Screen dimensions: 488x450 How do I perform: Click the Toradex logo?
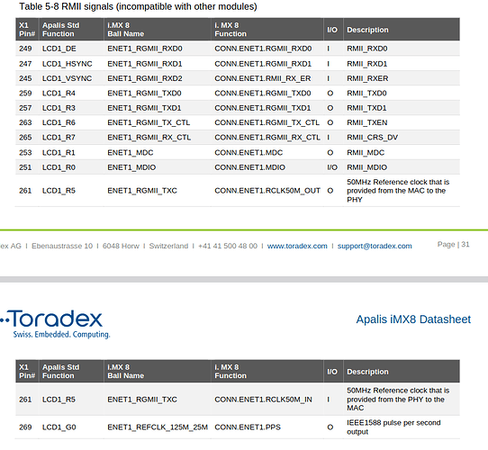click(x=55, y=324)
